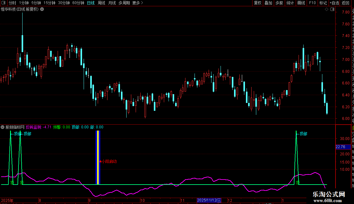Click the ★小阳启动 signal label

pos(108,162)
